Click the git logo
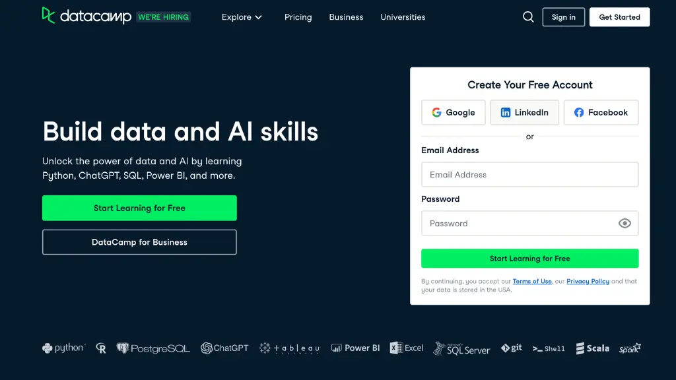The height and width of the screenshot is (380, 676). tap(512, 348)
